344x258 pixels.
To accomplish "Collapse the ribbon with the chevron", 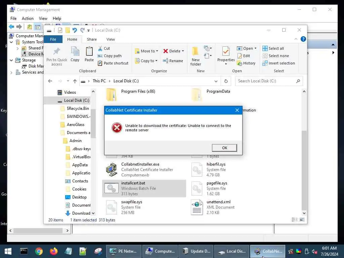I will click(x=296, y=39).
